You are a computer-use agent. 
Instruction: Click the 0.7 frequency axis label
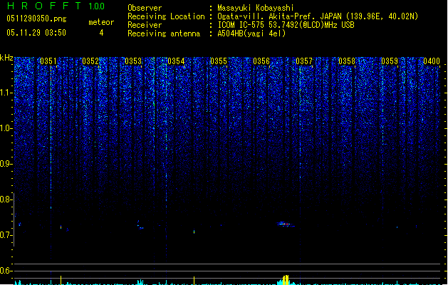(x=6, y=235)
